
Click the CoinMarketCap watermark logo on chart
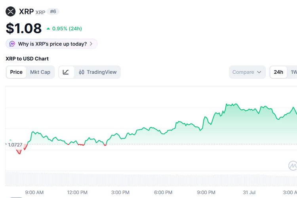(293, 166)
